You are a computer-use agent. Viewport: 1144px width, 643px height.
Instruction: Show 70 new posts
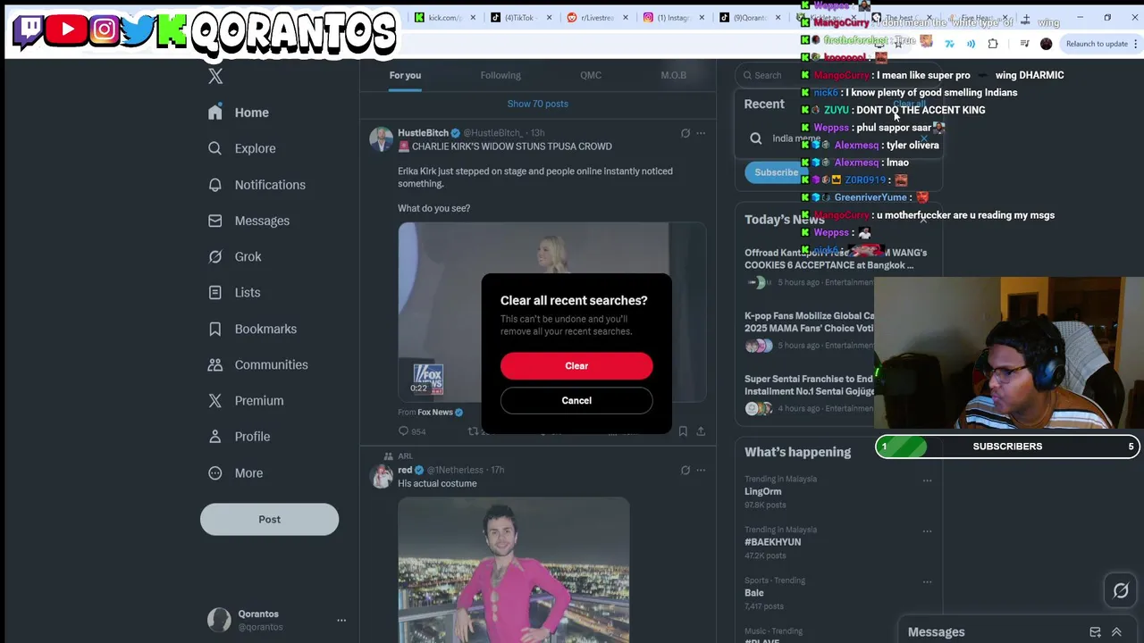pos(538,104)
